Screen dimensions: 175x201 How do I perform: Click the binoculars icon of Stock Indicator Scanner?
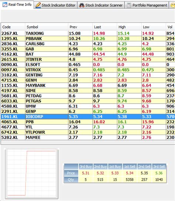pos(82,5)
